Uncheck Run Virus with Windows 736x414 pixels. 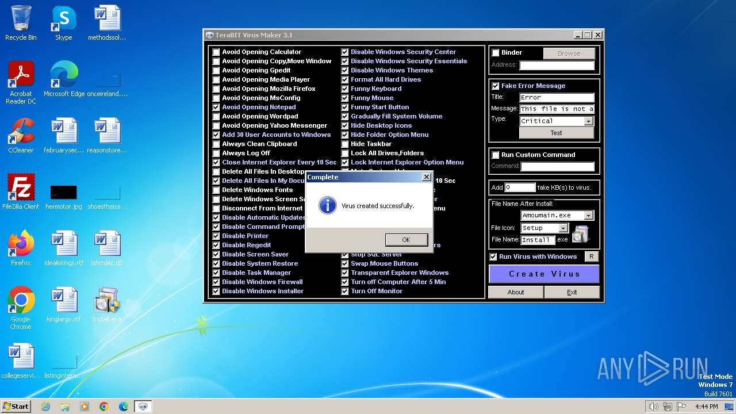(493, 256)
